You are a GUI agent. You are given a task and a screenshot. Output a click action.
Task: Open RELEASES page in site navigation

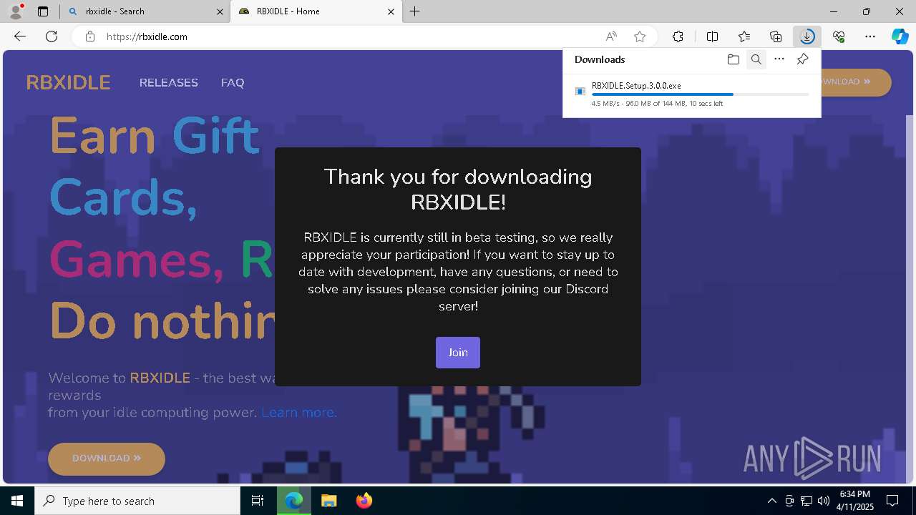coord(169,83)
